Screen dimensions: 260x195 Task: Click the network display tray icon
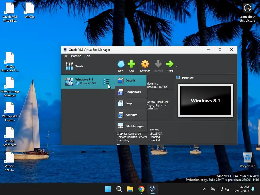coord(221,189)
